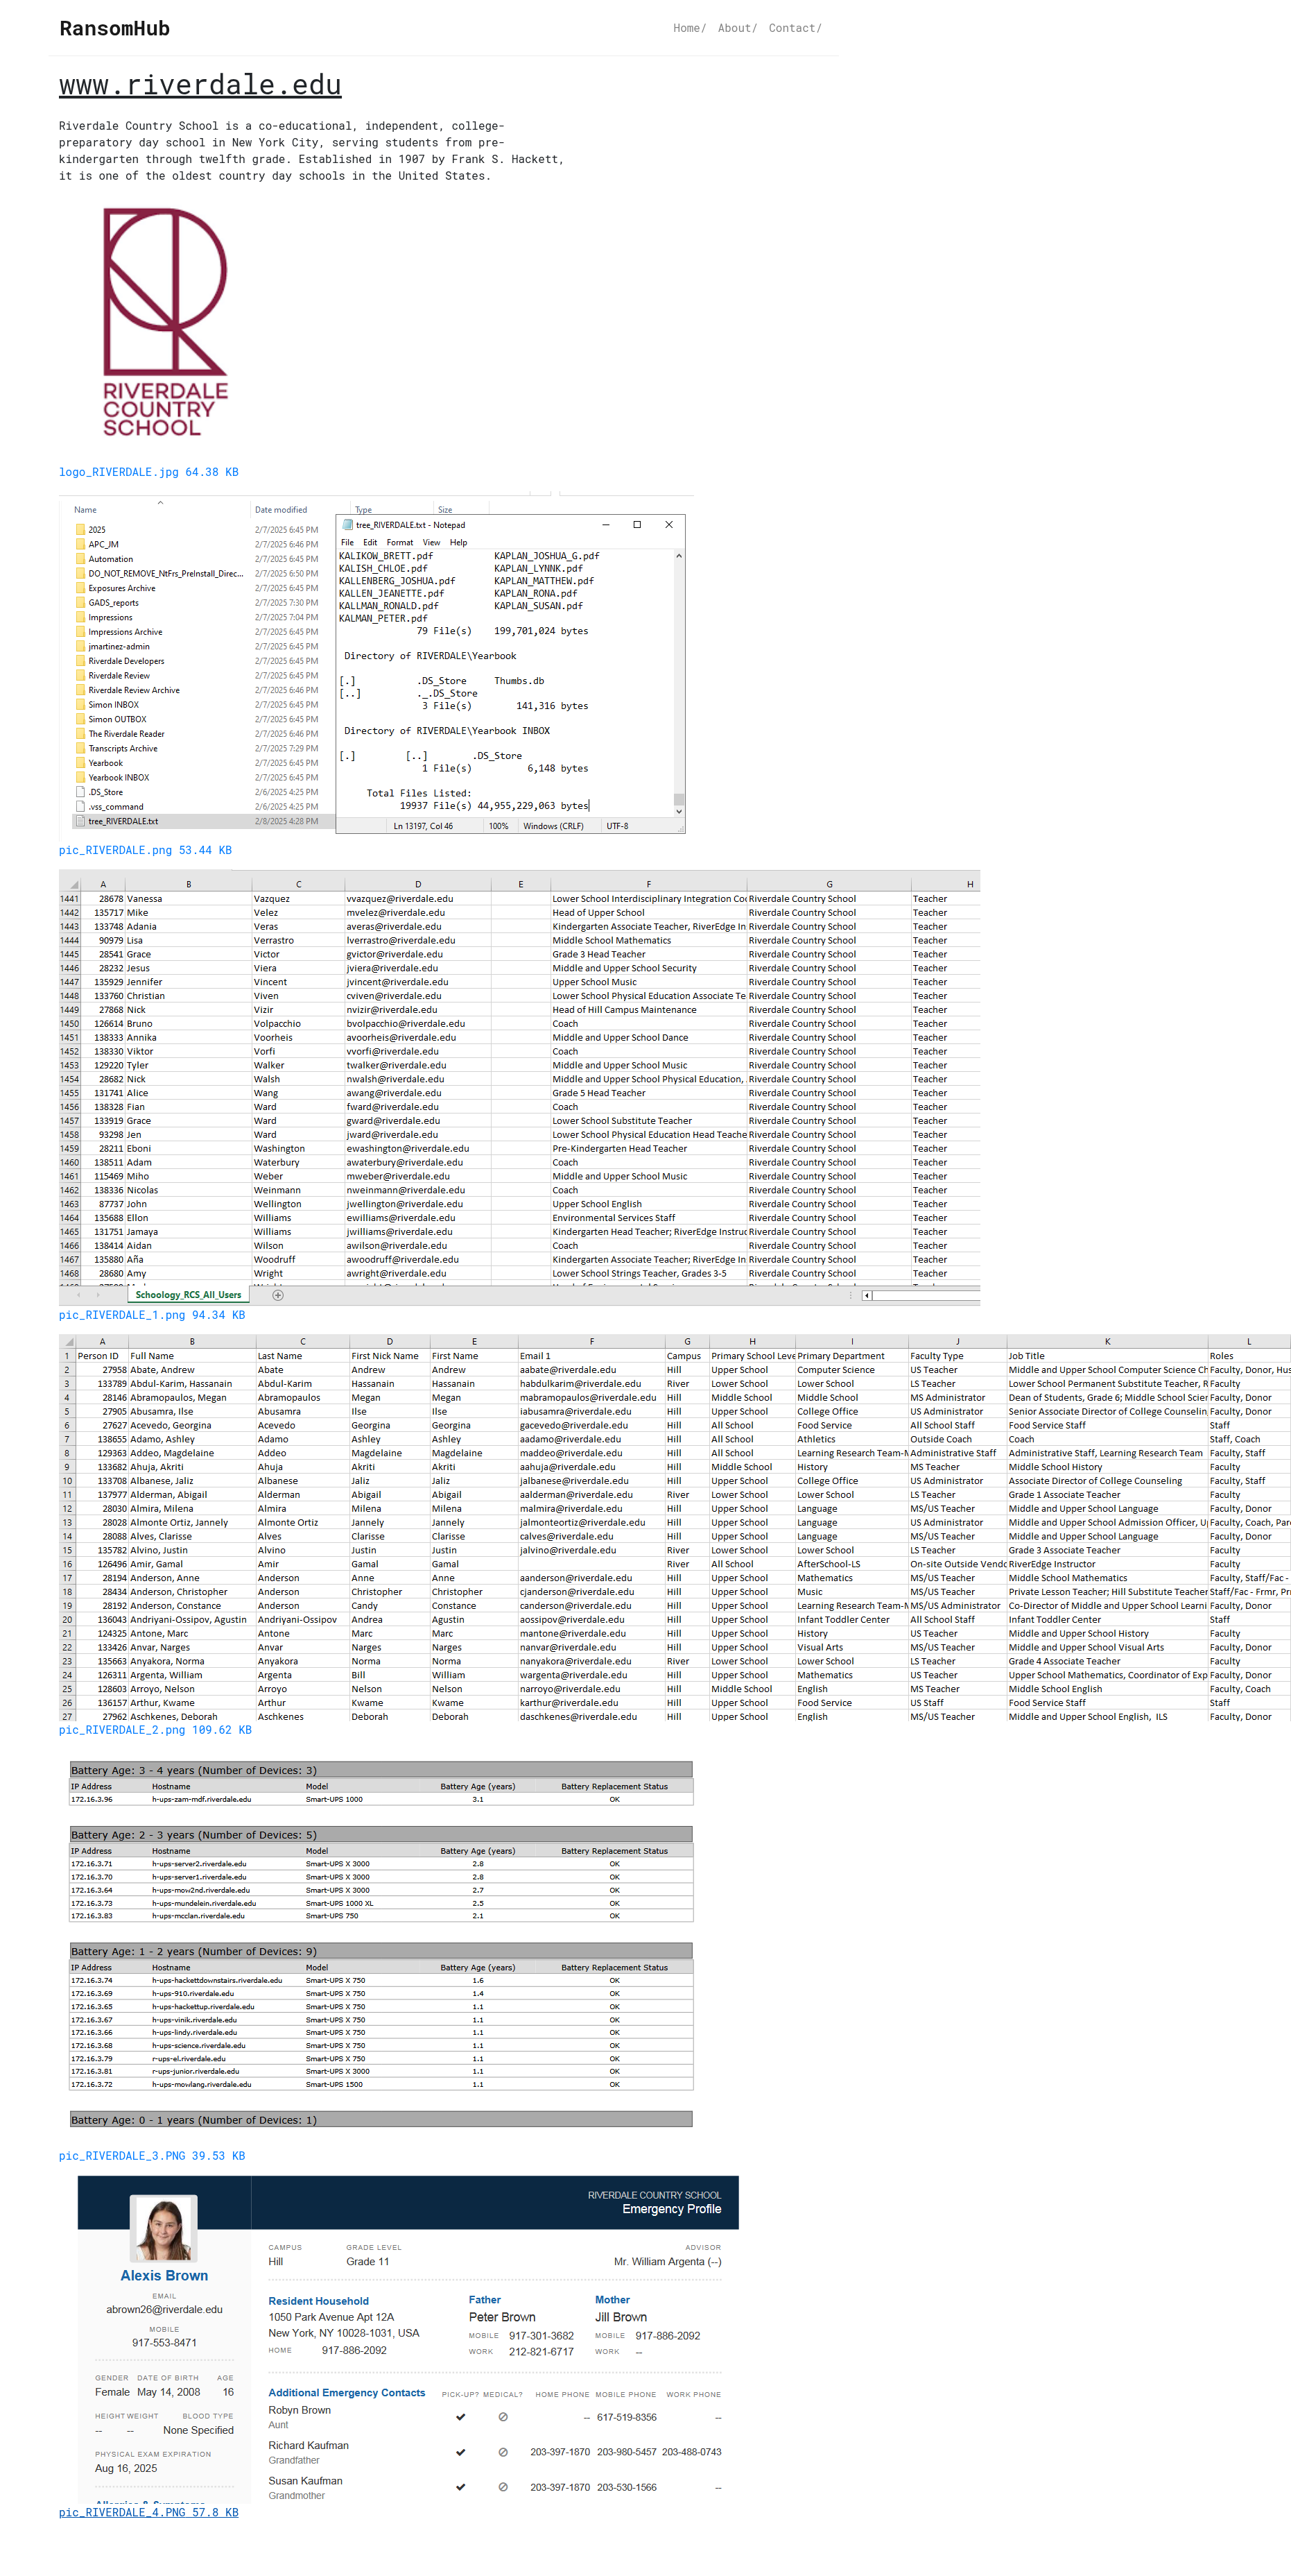Click 'Additional Emergency Contacts' heading

pyautogui.click(x=347, y=2393)
